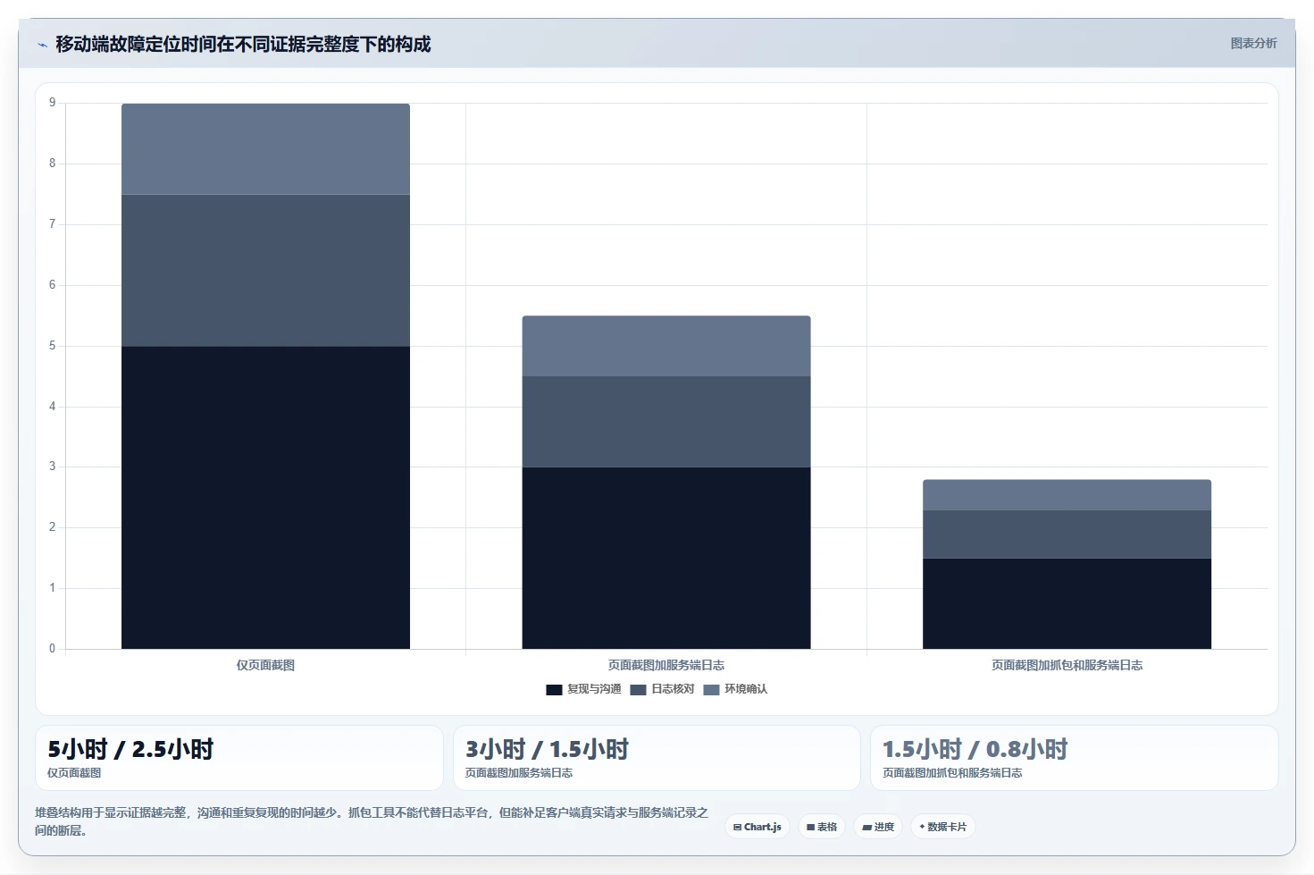Click the 页面截图加服务端日志 x-axis label
This screenshot has width=1314, height=875.
[x=666, y=665]
